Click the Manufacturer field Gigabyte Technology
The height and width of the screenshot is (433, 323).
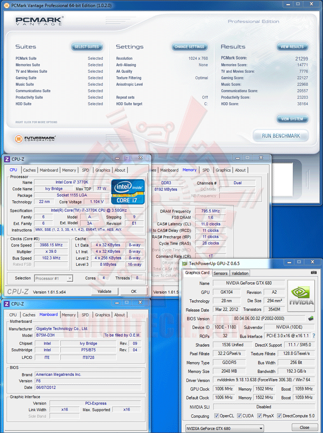tap(88, 329)
